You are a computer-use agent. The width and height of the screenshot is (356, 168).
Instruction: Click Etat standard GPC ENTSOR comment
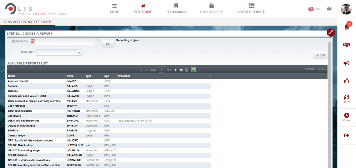coord(135,121)
